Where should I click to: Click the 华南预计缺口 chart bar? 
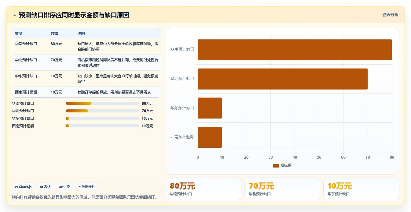click(x=295, y=50)
